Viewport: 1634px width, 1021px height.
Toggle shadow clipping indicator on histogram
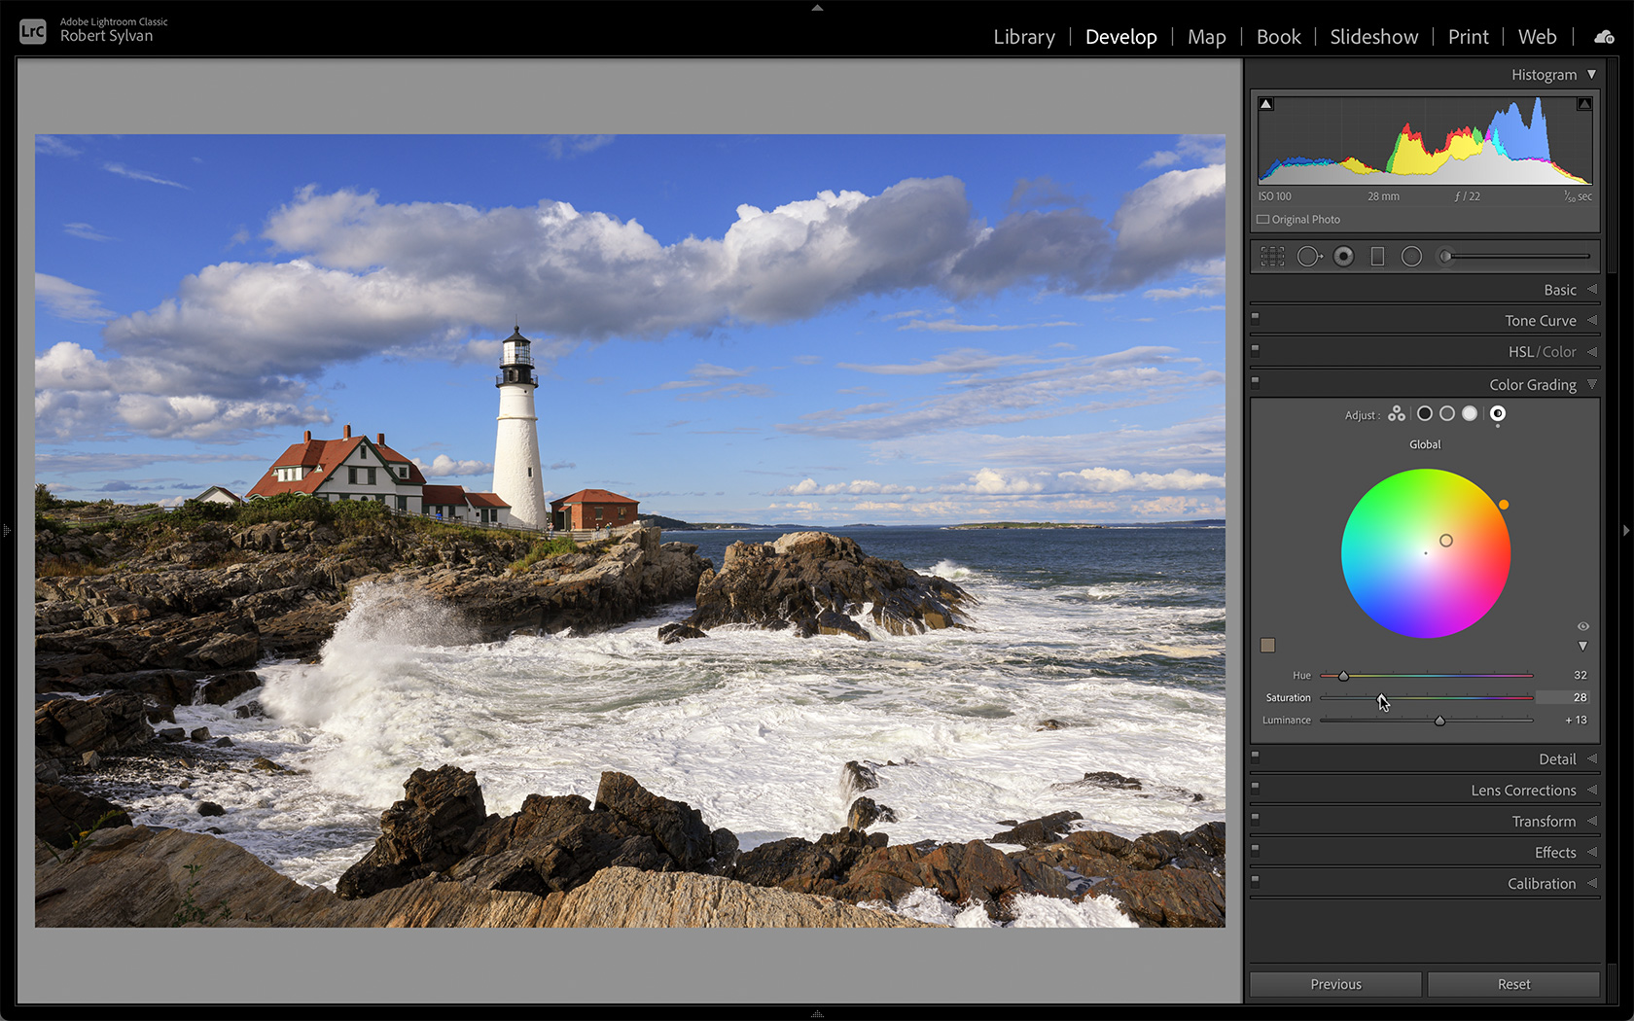click(x=1265, y=101)
